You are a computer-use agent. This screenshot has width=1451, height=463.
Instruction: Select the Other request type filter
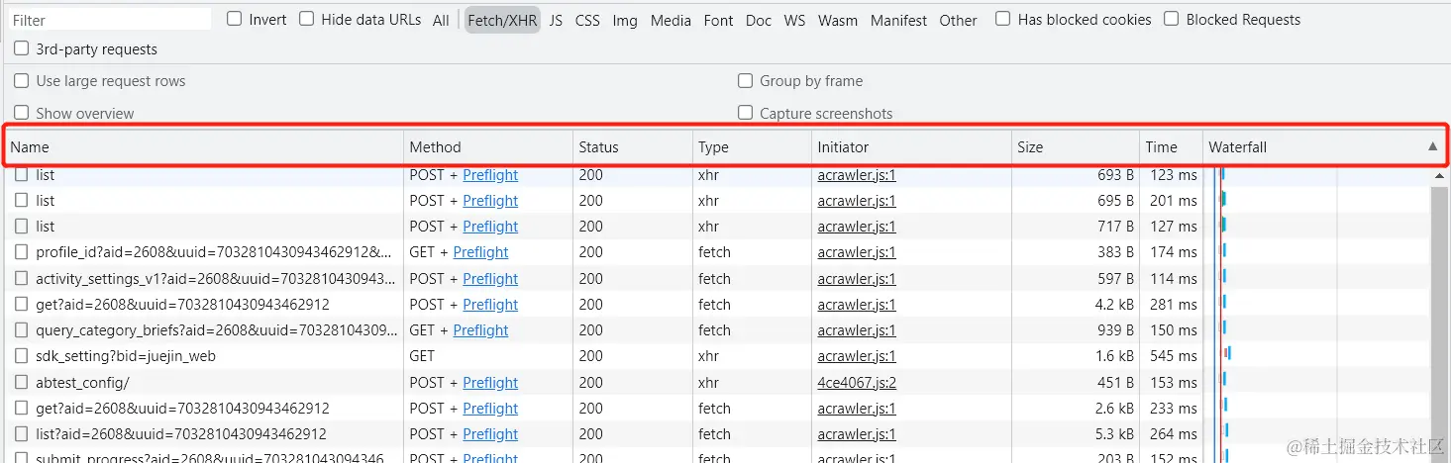pyautogui.click(x=958, y=20)
